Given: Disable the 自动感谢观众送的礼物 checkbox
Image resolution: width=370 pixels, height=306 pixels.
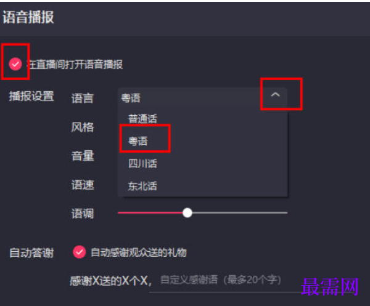Looking at the screenshot, I should tap(80, 252).
